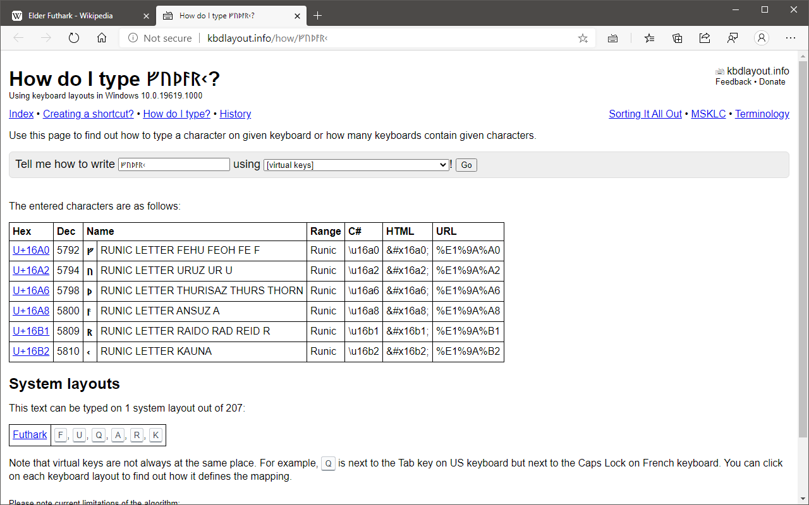This screenshot has width=809, height=505.
Task: Open the Sorting It All Out link
Action: pyautogui.click(x=645, y=114)
